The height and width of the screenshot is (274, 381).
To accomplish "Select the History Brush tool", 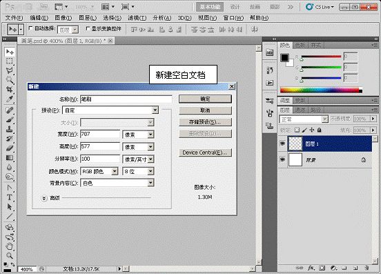I will 10,139.
